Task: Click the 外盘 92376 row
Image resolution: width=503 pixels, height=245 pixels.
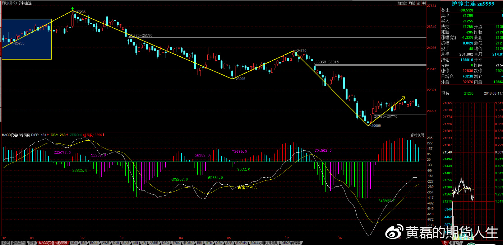Action: pos(457,82)
